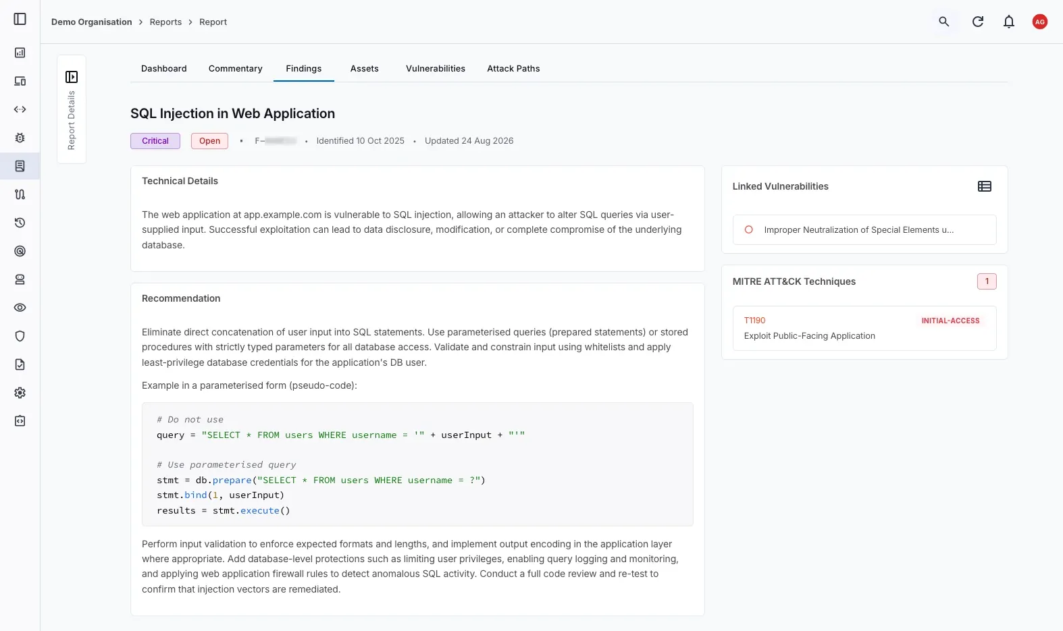The image size is (1063, 631).
Task: Click the '# Use parameterised query' code comment
Action: [227, 465]
